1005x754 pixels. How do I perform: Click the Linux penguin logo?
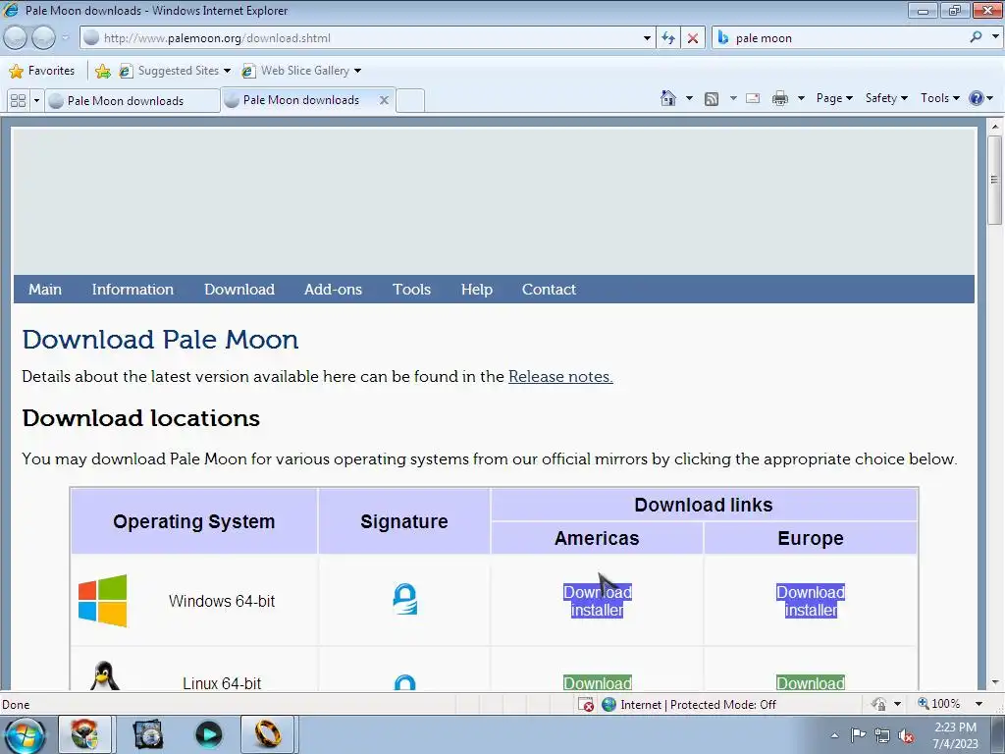[104, 675]
